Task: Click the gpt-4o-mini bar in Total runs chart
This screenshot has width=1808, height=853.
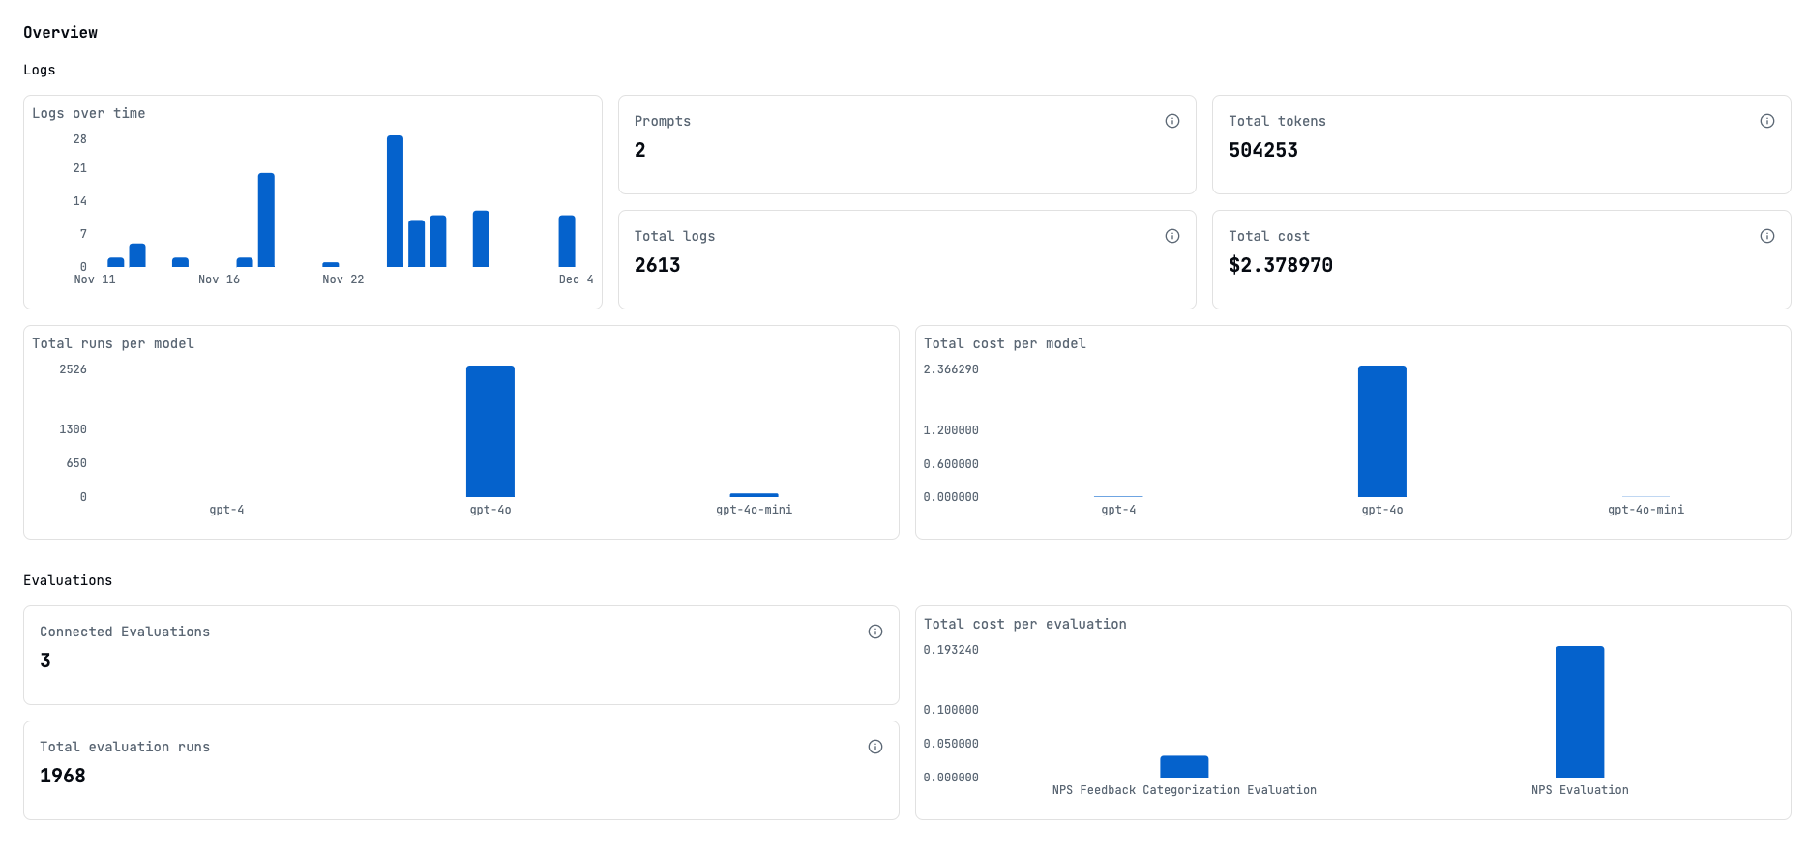Action: coord(754,495)
